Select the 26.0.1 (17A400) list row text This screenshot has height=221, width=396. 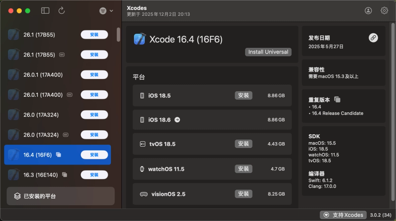tap(43, 75)
